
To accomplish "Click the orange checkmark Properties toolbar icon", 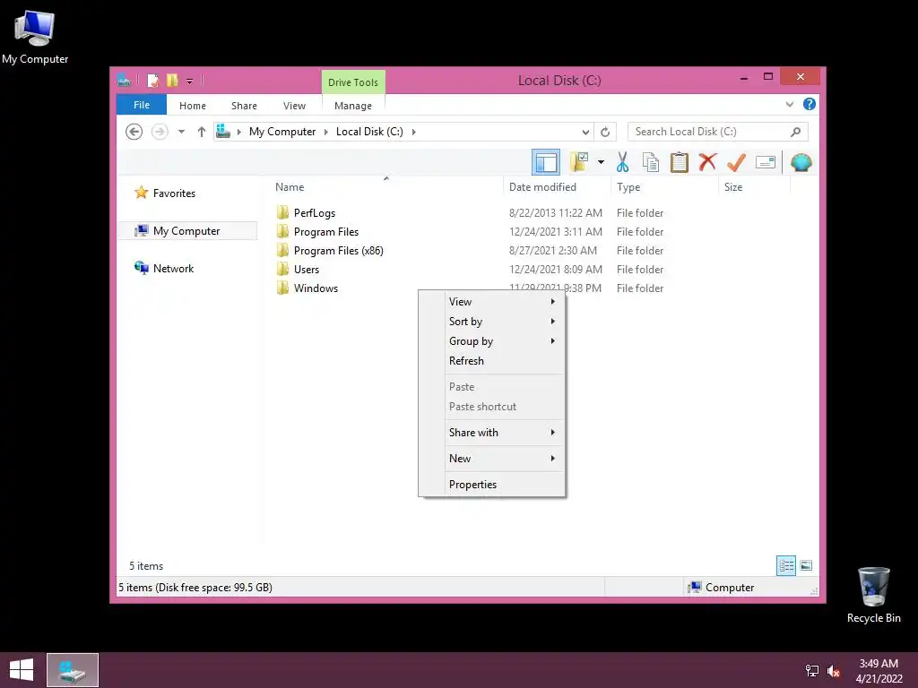I will click(736, 162).
